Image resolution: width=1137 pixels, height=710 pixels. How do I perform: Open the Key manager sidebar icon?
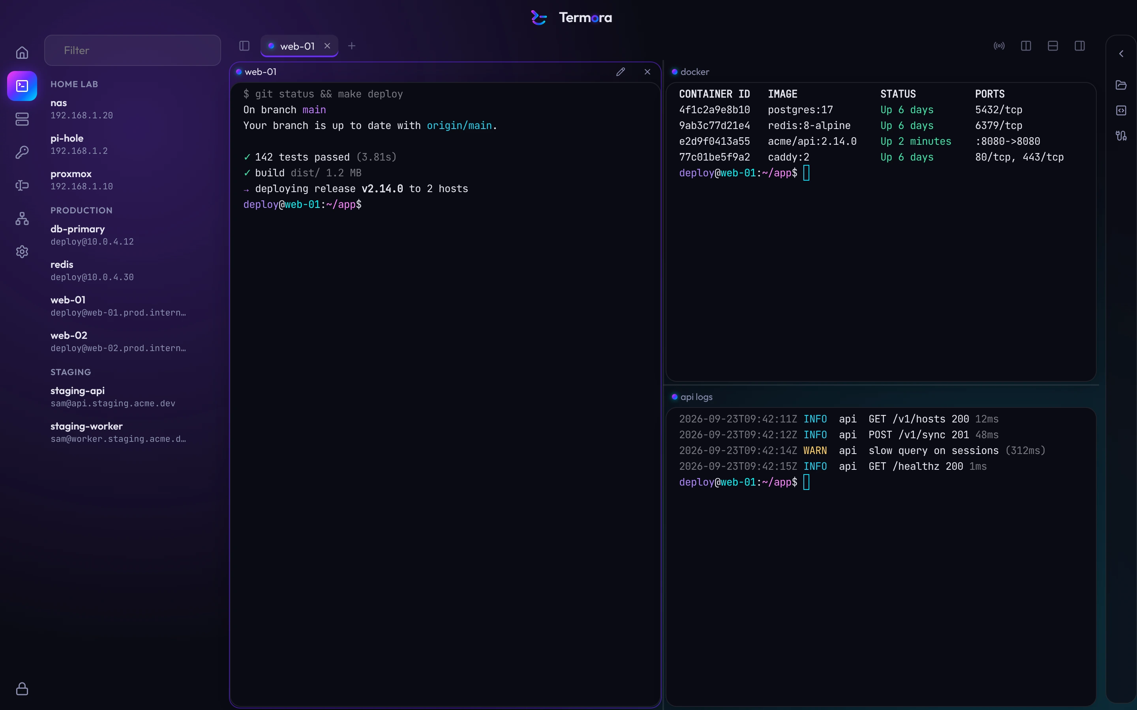point(22,152)
